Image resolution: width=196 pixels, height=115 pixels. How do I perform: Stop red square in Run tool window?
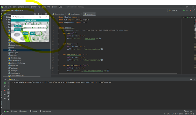5,90
